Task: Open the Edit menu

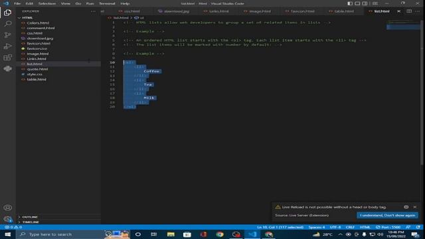Action: [x=29, y=3]
